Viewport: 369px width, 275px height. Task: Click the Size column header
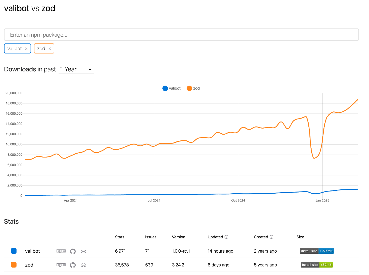300,237
